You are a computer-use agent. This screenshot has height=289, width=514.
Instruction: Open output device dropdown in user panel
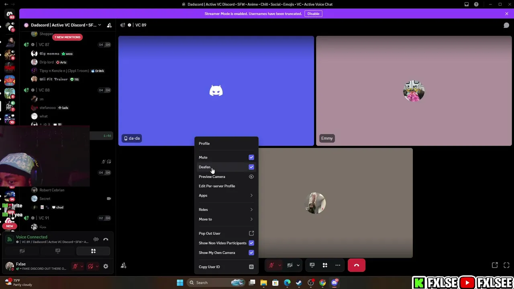click(97, 266)
